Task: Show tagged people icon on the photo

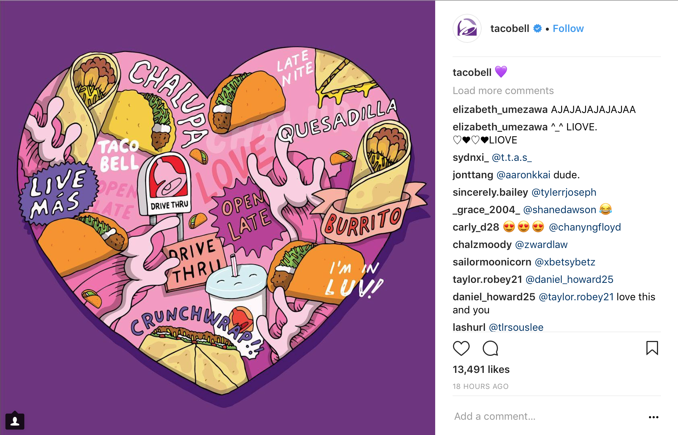Action: click(x=15, y=421)
